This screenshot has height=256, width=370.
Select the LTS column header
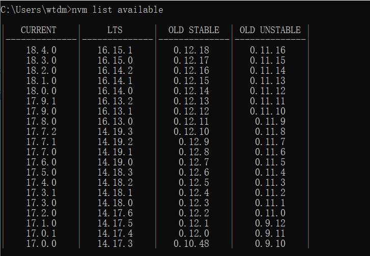(x=115, y=30)
